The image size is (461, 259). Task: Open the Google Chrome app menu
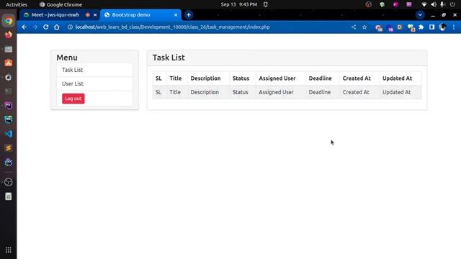coord(61,4)
